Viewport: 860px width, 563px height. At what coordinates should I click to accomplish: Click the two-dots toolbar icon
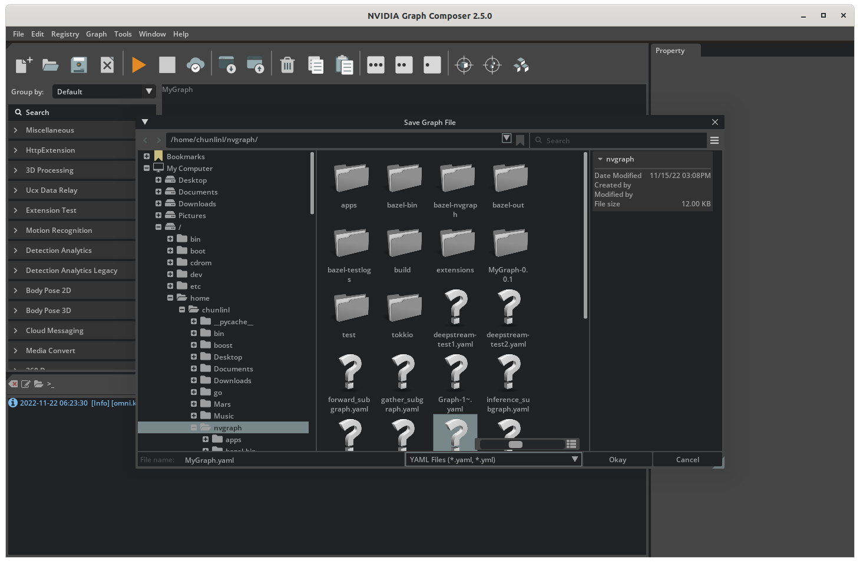click(404, 65)
